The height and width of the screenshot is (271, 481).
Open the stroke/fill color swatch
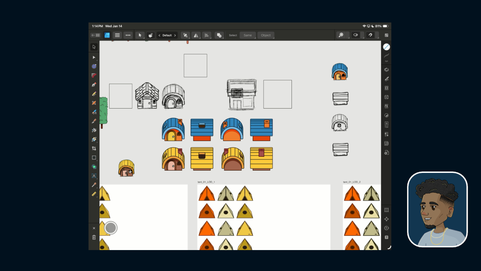pyautogui.click(x=386, y=47)
